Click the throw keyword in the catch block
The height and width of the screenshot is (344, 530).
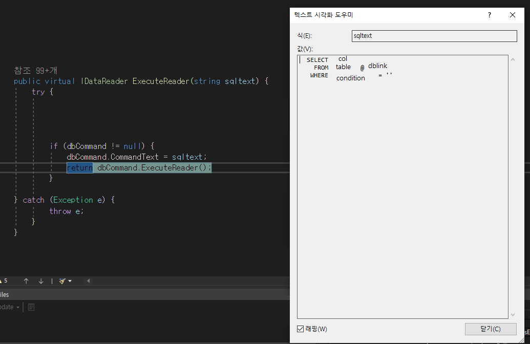pos(60,211)
